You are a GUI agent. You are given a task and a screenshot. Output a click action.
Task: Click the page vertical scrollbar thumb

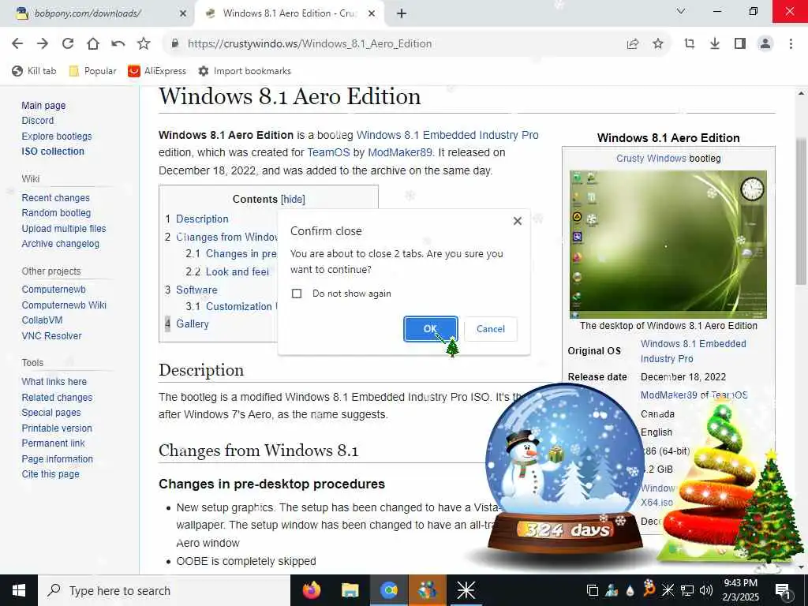(800, 211)
